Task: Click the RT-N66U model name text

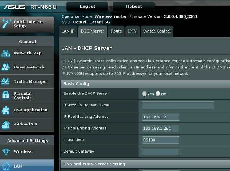Action: tap(43, 7)
